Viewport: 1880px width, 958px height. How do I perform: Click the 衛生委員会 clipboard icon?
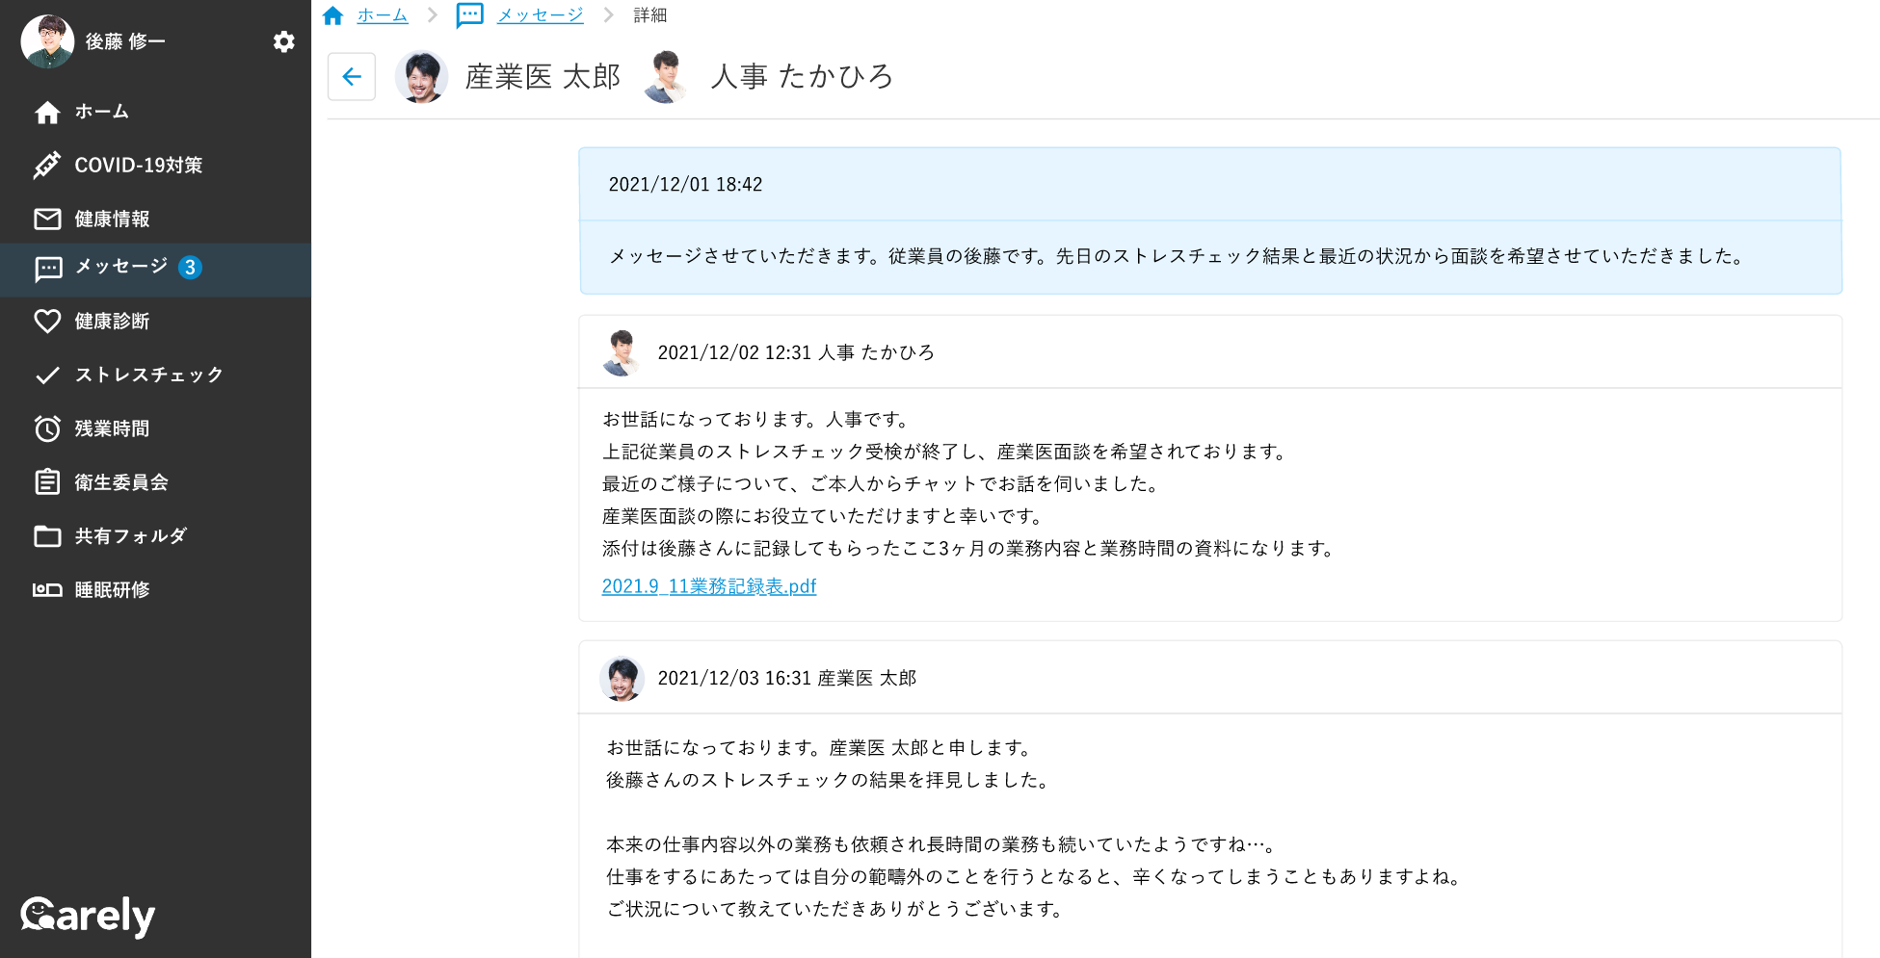[x=47, y=482]
